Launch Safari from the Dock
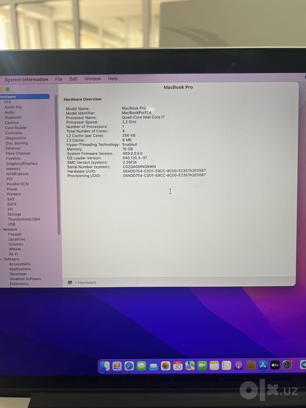 (x=129, y=366)
